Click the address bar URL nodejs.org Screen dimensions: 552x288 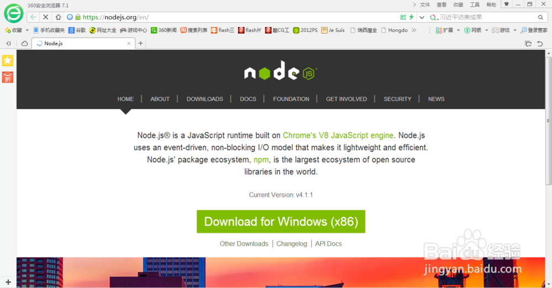pos(116,17)
